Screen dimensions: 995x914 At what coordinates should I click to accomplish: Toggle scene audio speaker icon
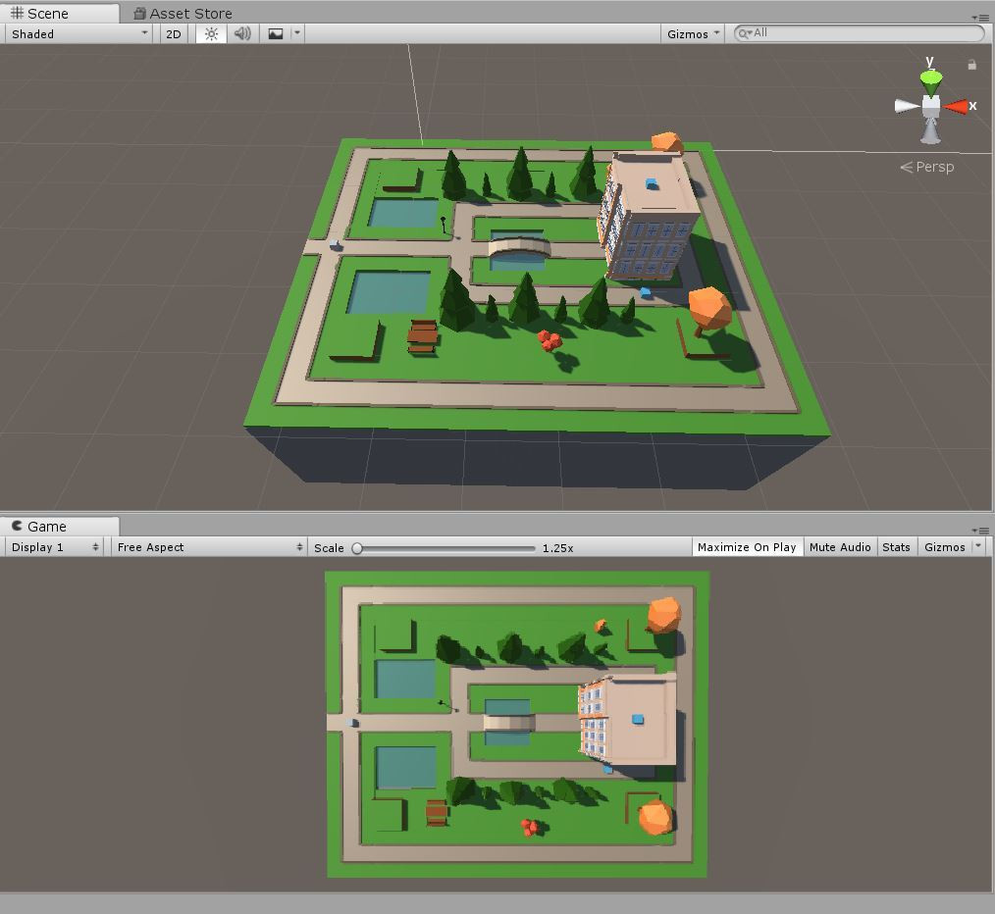pyautogui.click(x=242, y=34)
